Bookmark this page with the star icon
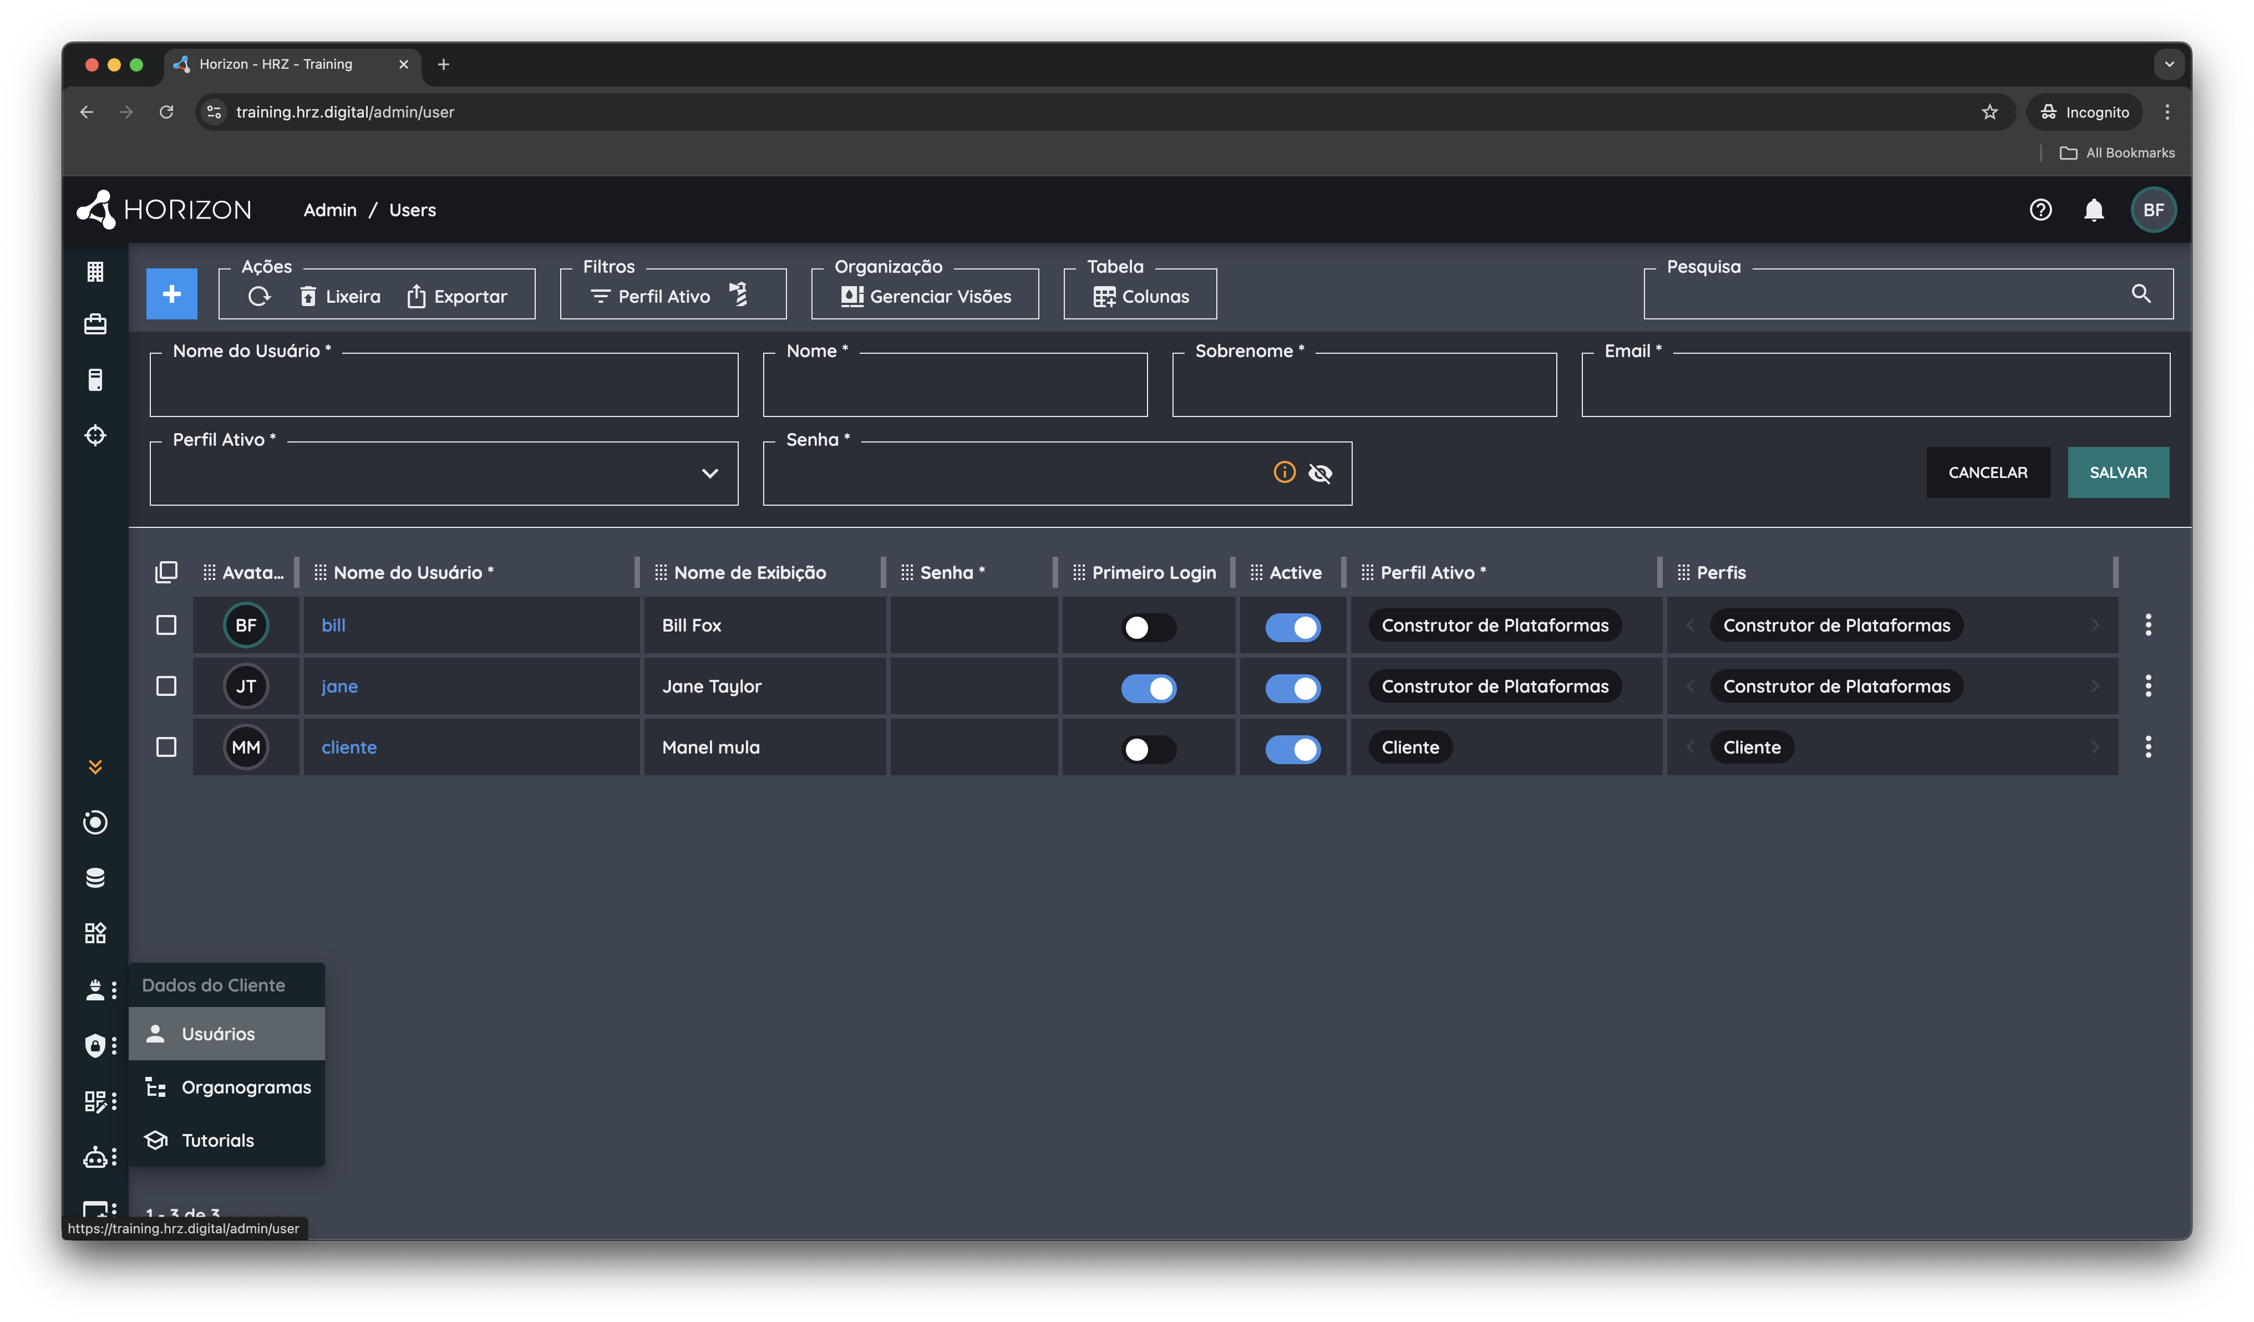Viewport: 2254px width, 1322px height. (1989, 112)
